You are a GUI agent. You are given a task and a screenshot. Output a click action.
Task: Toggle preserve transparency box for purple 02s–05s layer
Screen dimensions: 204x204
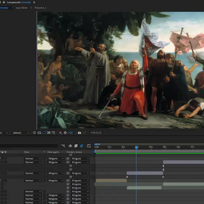click(x=44, y=173)
